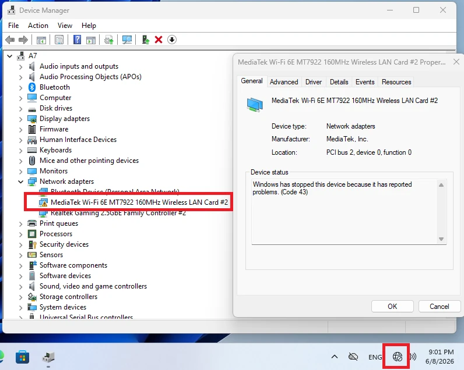Screen dimensions: 464x370
Task: Select Audio Processing Objects (APOs)
Action: coord(90,77)
